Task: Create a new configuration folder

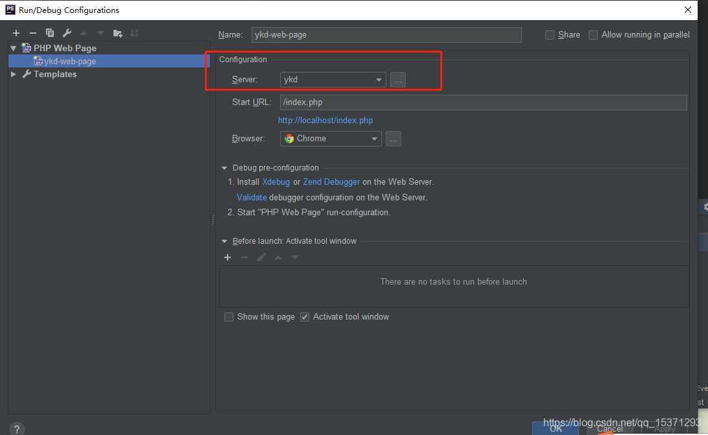Action: coord(117,32)
